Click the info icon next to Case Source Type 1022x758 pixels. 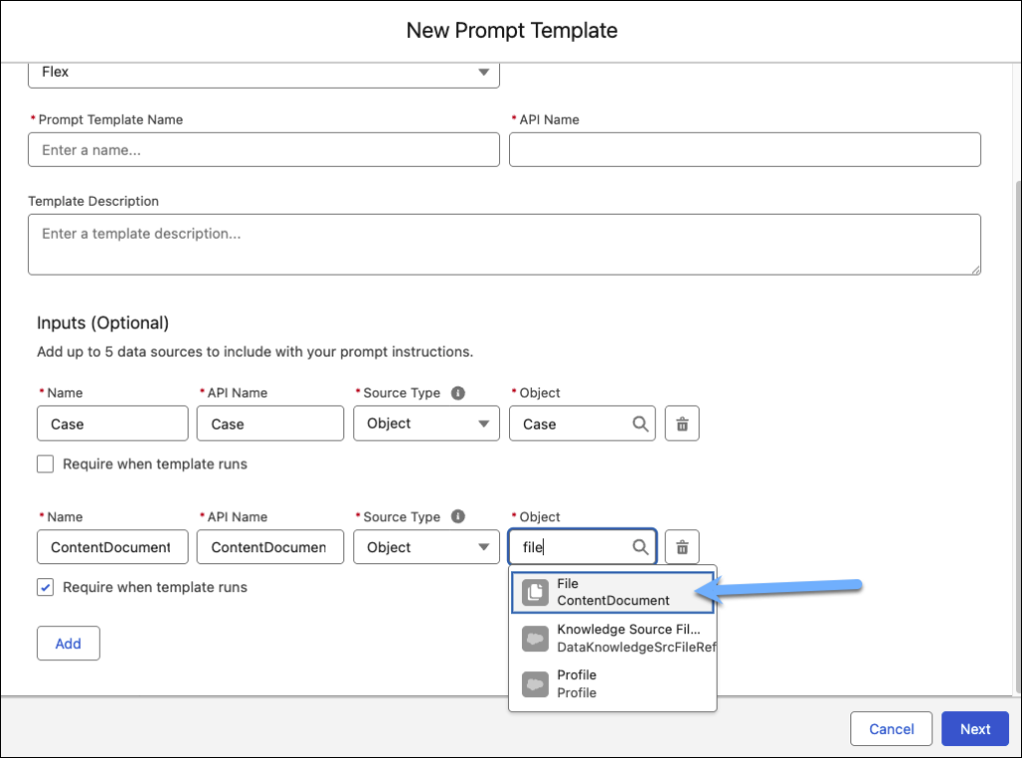(458, 391)
